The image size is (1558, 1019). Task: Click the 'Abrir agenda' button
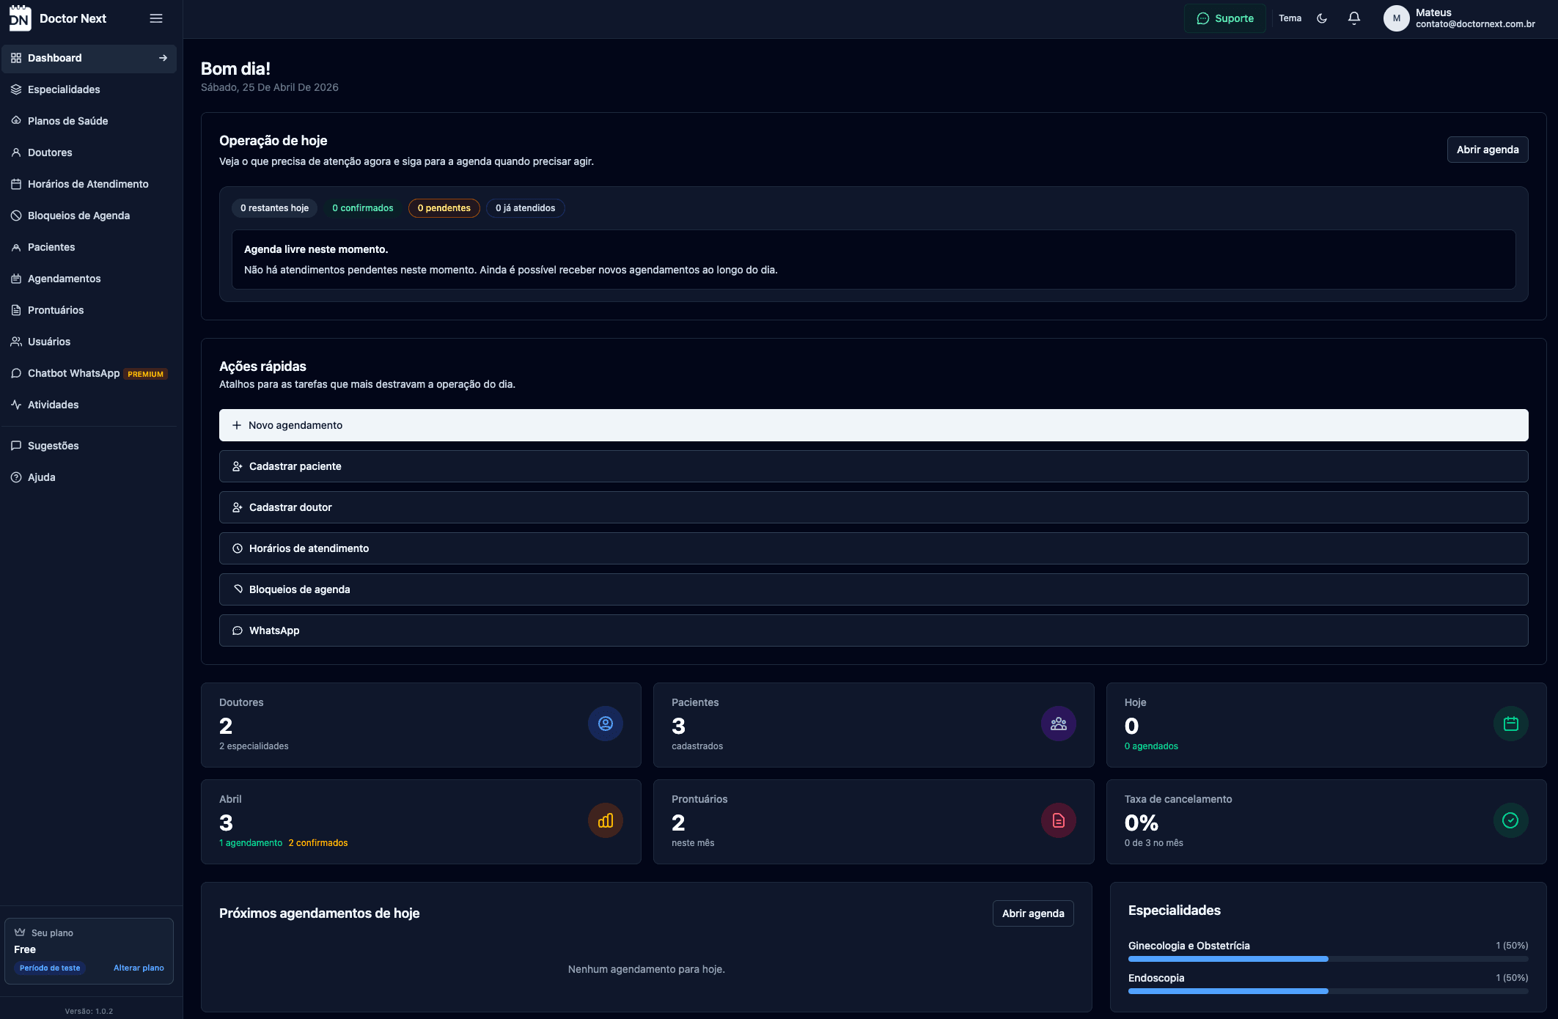[1487, 149]
